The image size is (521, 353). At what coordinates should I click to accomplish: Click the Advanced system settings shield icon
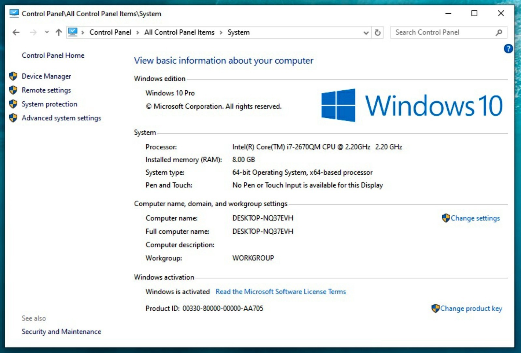pos(13,118)
